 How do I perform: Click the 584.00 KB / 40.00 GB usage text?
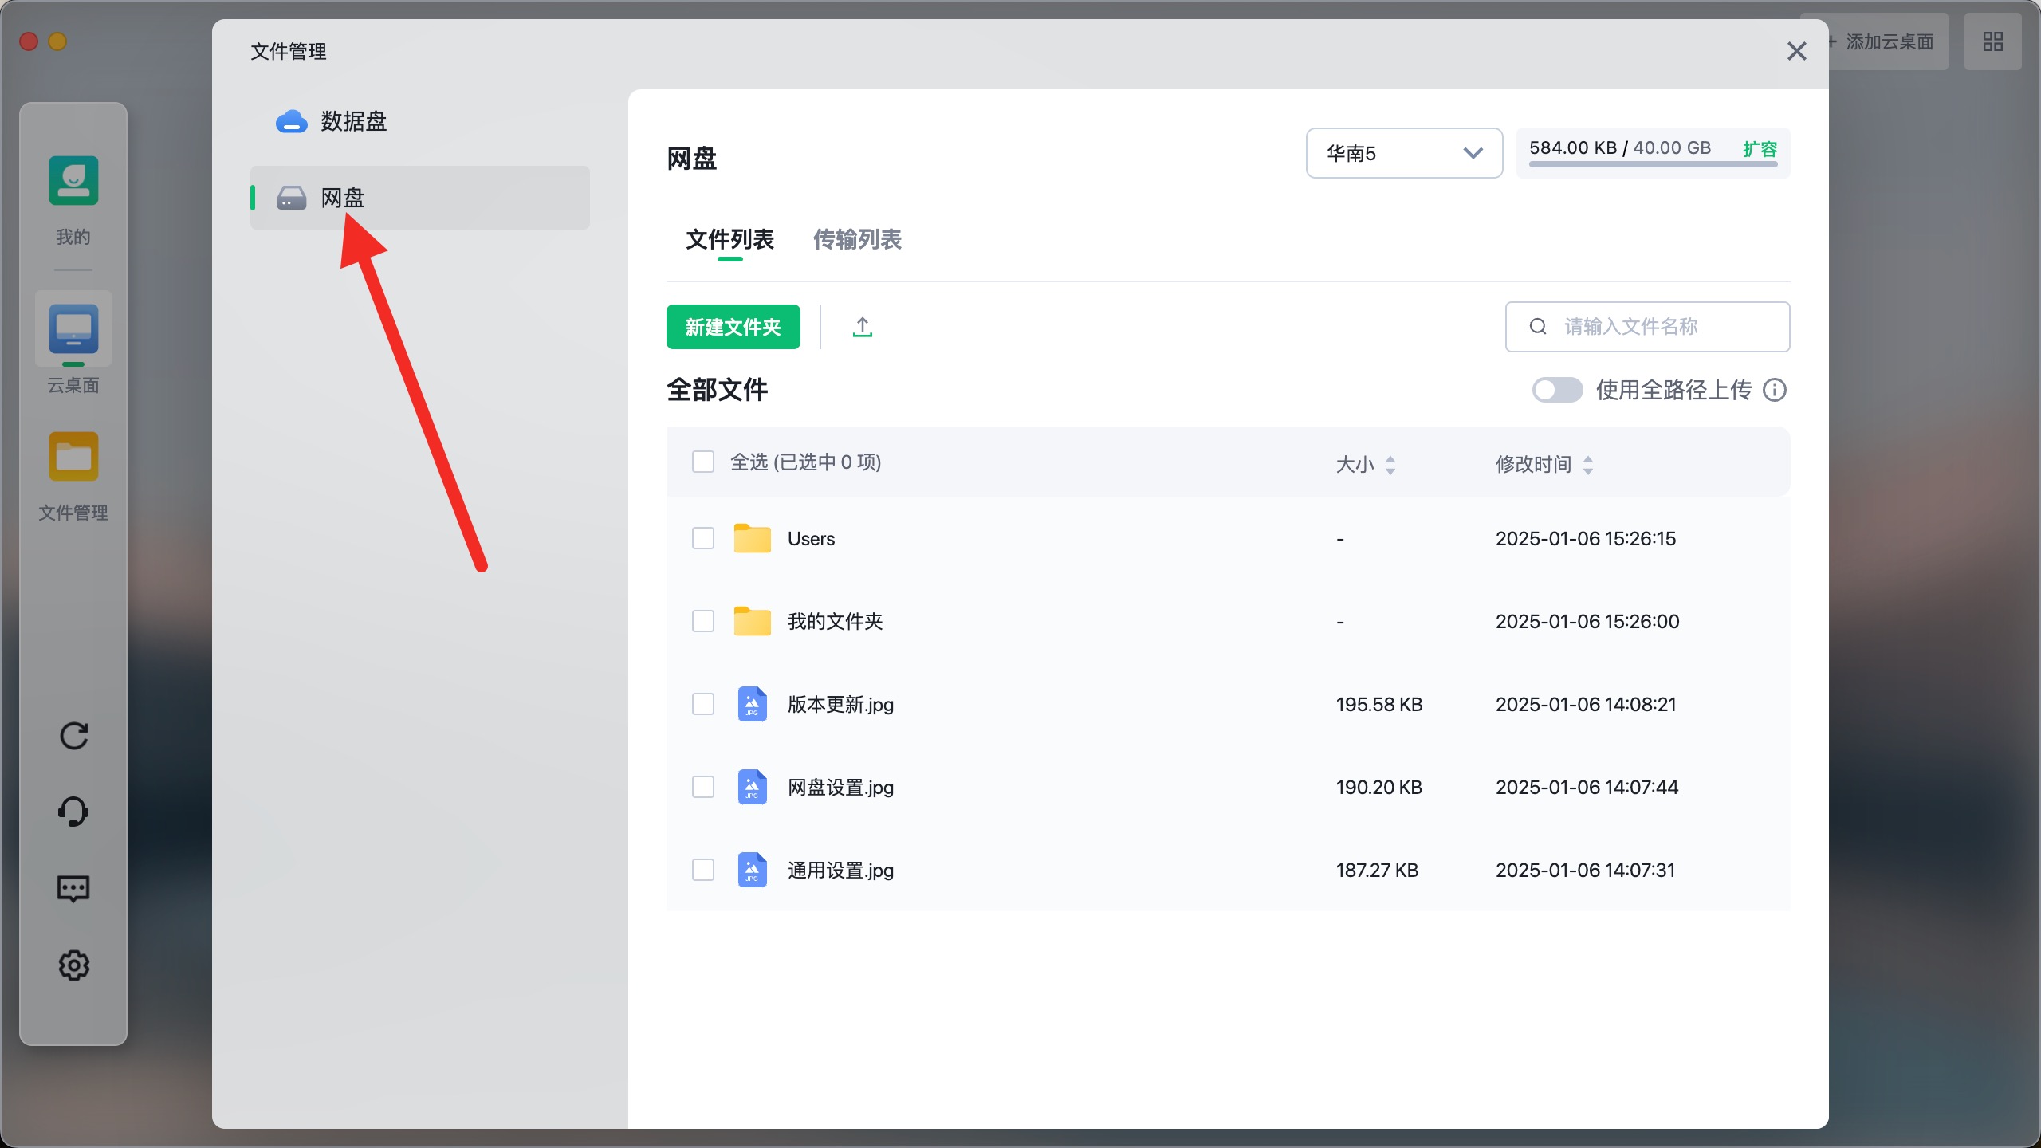(1620, 147)
